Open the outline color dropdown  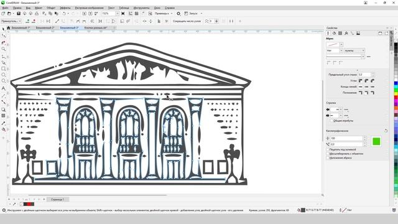point(341,44)
